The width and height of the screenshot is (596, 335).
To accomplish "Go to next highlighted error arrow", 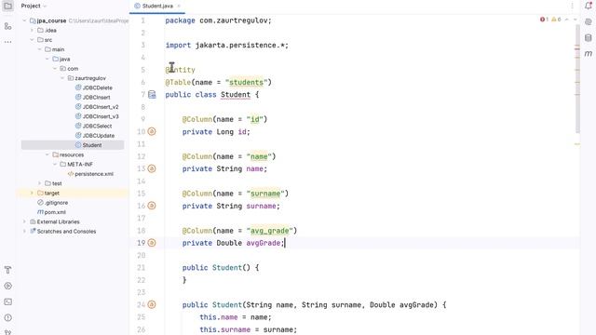I will pyautogui.click(x=575, y=20).
